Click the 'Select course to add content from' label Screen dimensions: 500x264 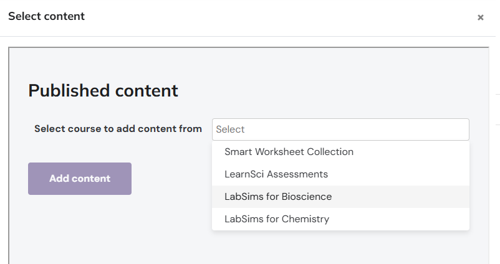tap(118, 129)
